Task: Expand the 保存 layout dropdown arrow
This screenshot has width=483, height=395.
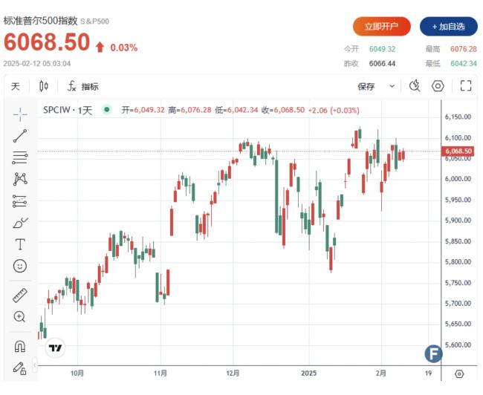Action: coord(392,86)
